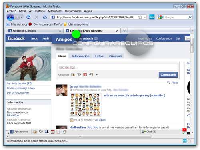Image resolution: width=200 pixels, height=150 pixels.
Task: Open Pikura Guu profile link
Action: click(x=13, y=115)
